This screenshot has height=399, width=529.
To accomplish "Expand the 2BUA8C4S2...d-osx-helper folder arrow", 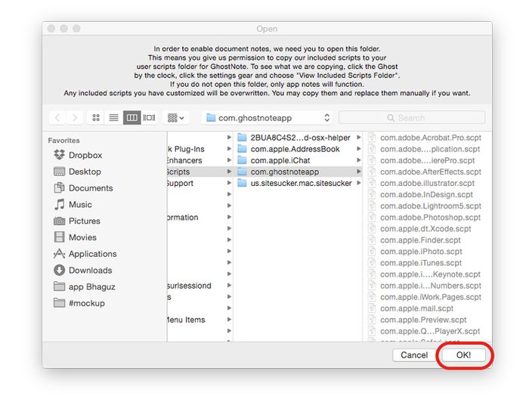I will [x=358, y=138].
